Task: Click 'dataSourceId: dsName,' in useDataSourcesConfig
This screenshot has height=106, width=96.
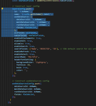Action: (x=26, y=86)
